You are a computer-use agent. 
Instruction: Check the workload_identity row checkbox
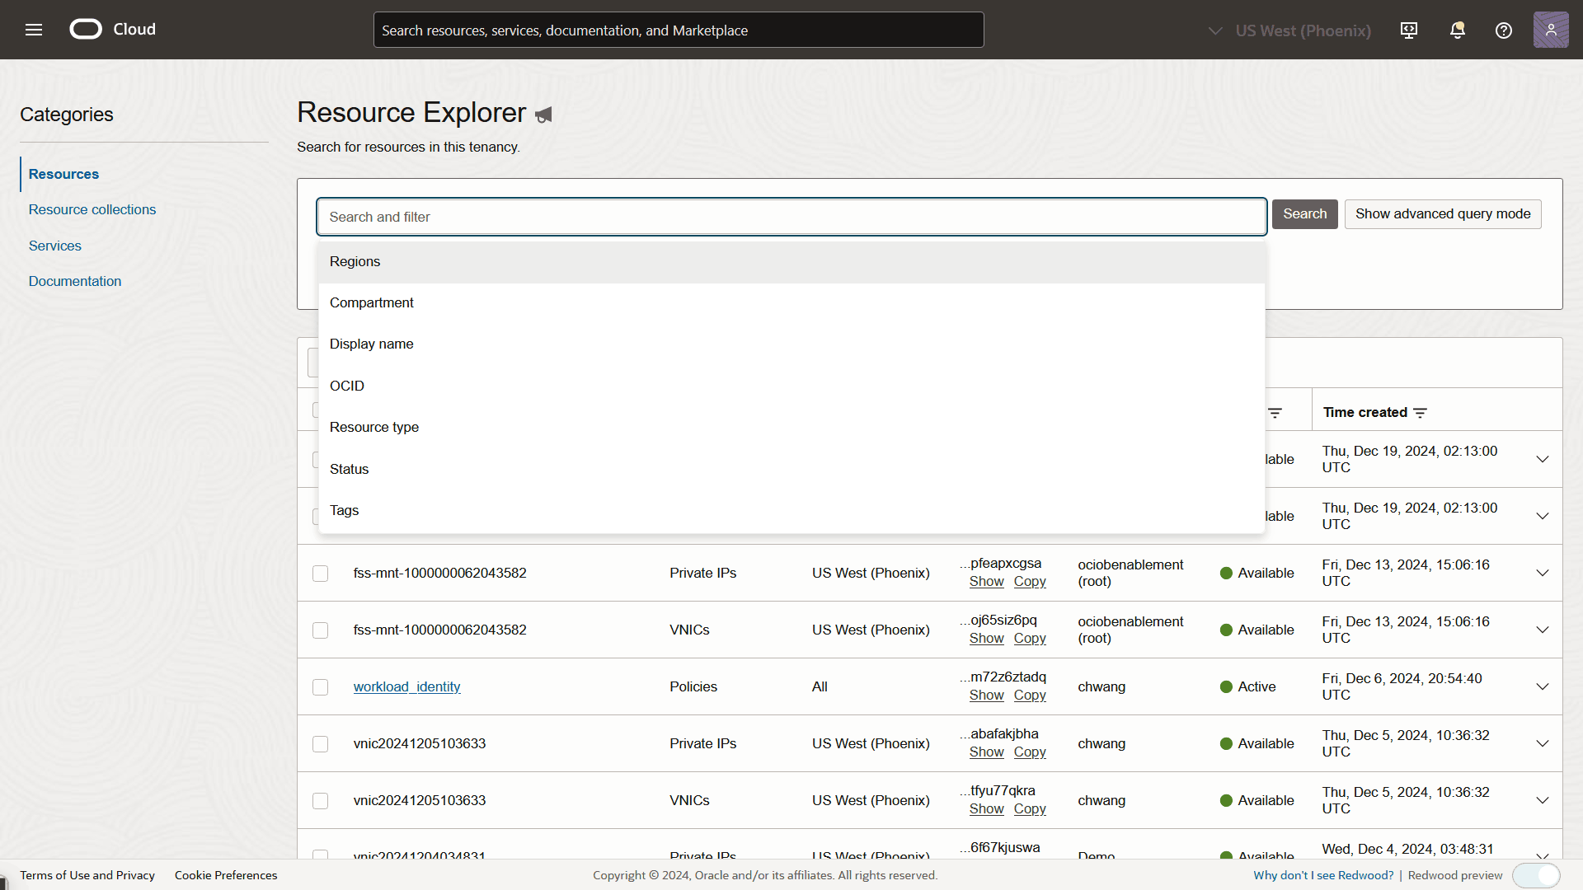tap(321, 687)
